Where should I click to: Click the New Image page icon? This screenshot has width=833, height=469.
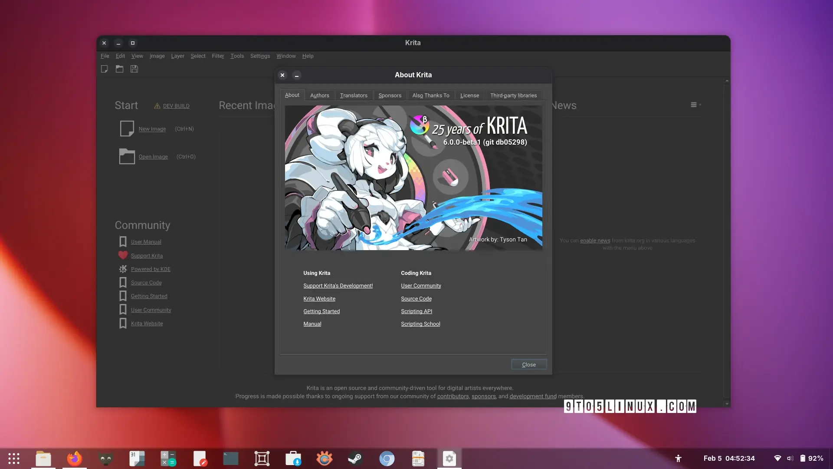pyautogui.click(x=127, y=129)
